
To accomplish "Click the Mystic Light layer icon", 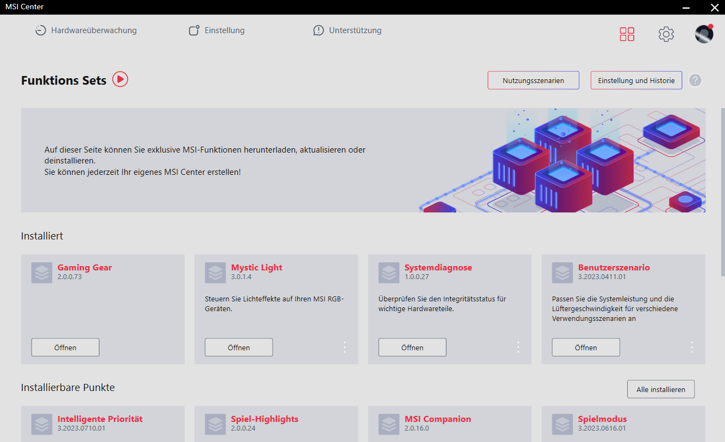I will (x=215, y=273).
